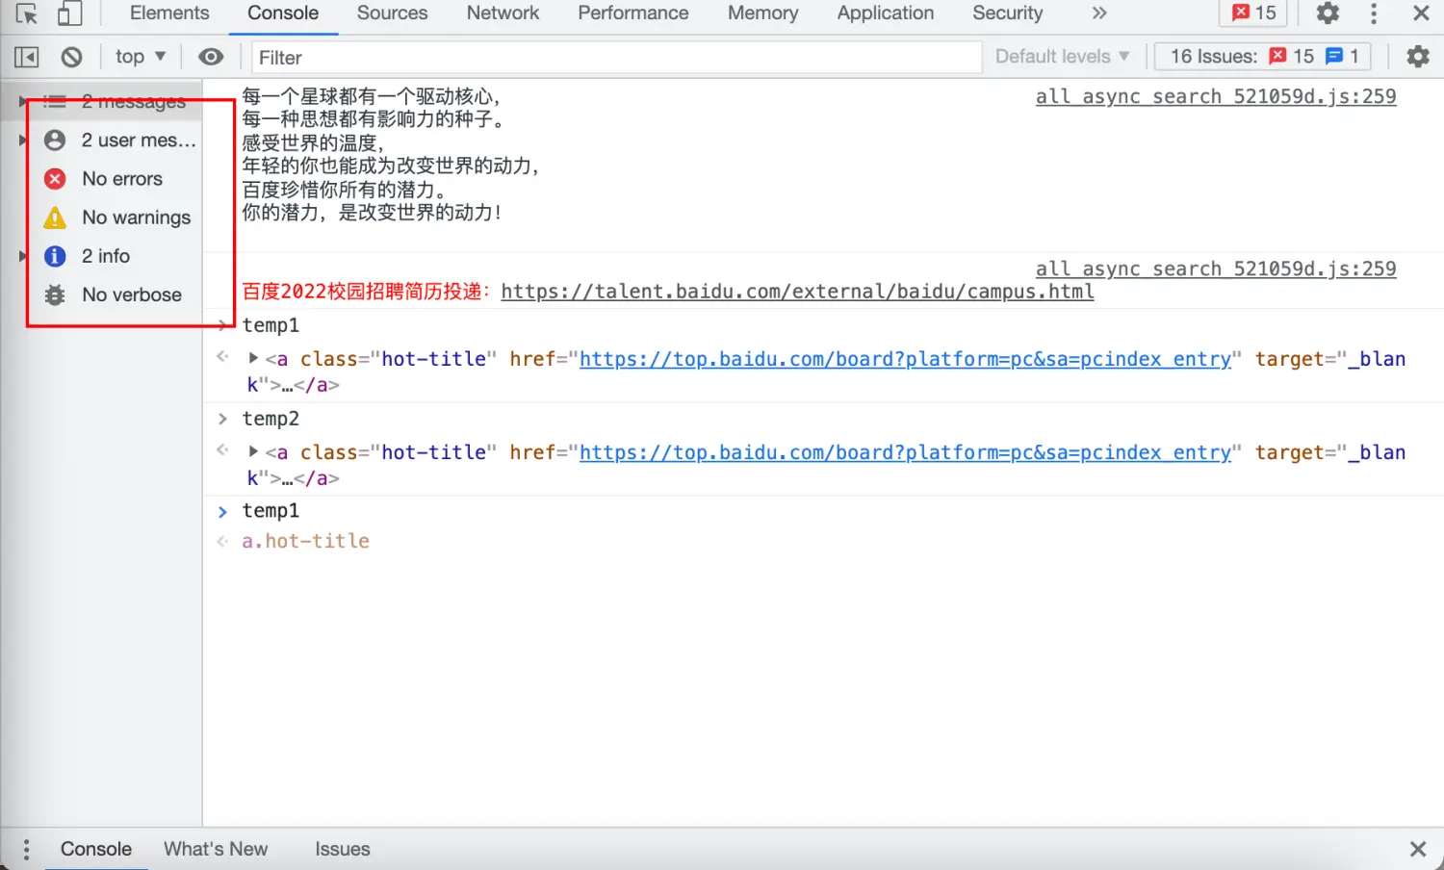Image resolution: width=1444 pixels, height=870 pixels.
Task: Click the yellow warning icon beside No warnings
Action: pos(55,217)
